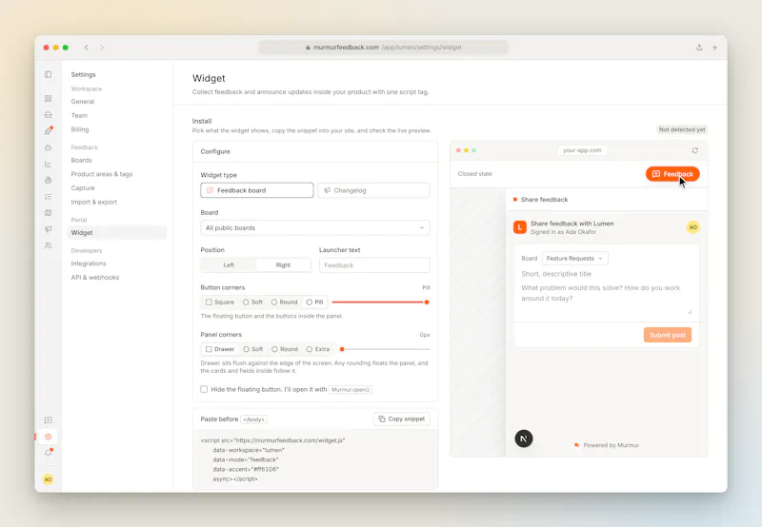Click the new post speech bubble icon
This screenshot has height=527, width=762.
(x=49, y=420)
